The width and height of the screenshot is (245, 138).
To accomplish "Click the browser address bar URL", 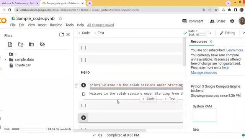I will point(80,10).
